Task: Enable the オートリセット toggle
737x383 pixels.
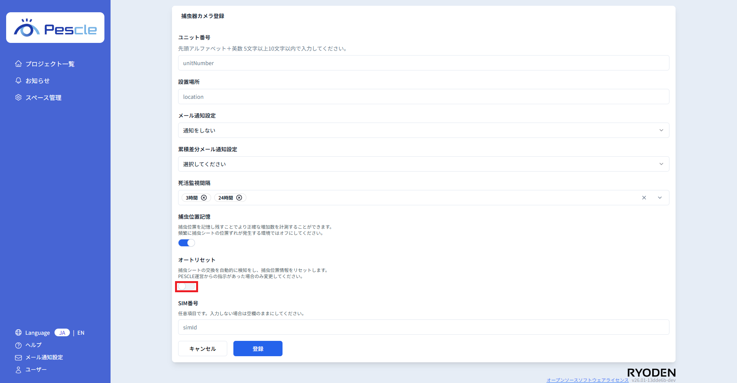Action: pos(187,286)
